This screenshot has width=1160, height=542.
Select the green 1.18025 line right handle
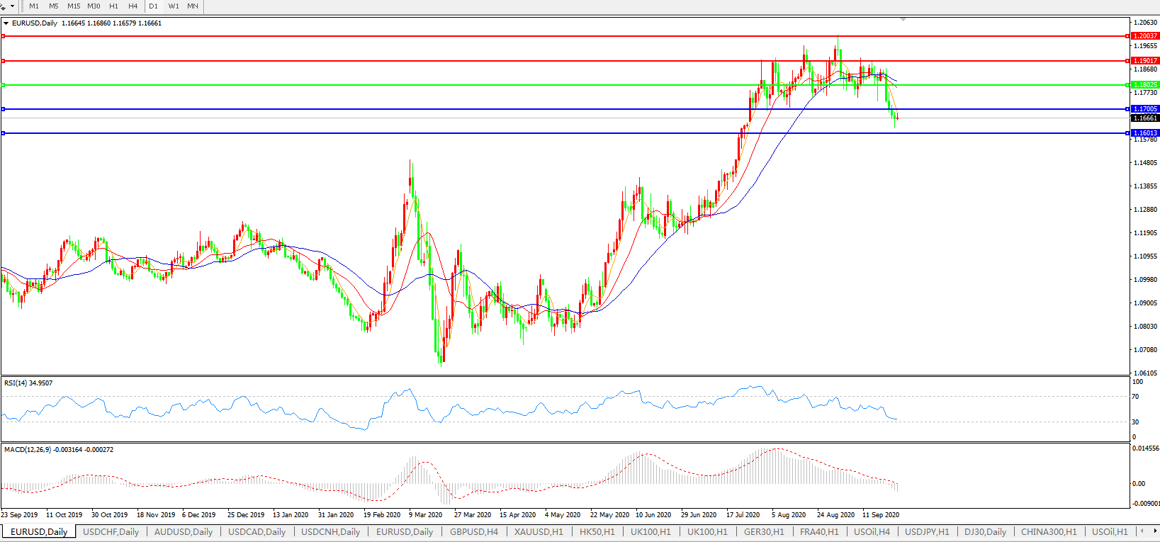1127,85
